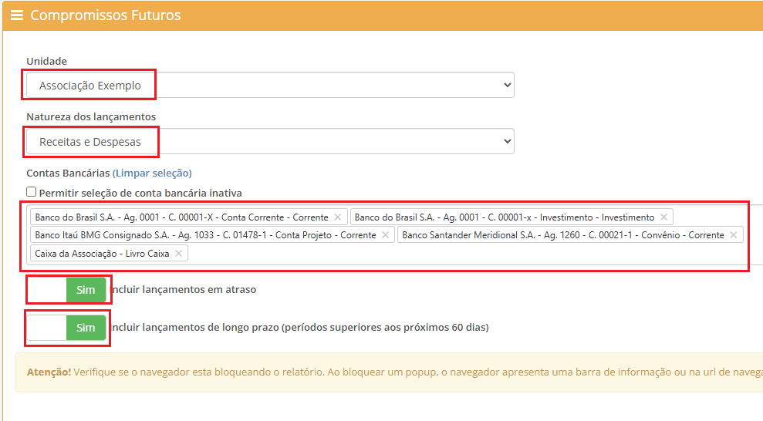Click the Natureza dos lançamentos label

point(91,116)
